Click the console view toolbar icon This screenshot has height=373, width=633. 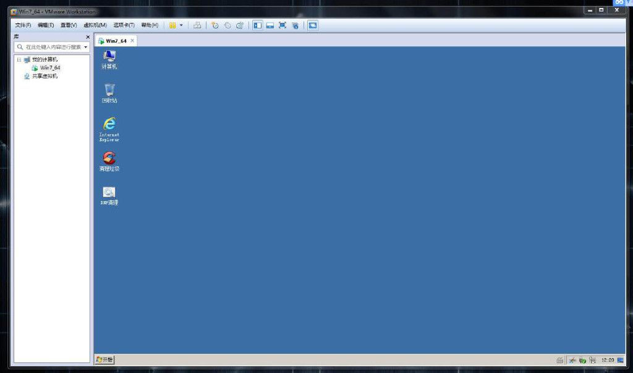[x=313, y=25]
